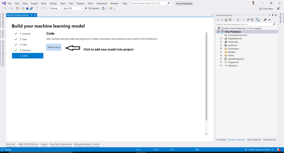The image size is (284, 153).
Task: Click wrench Properties icon in Solution Explorer
Action: tap(265, 20)
